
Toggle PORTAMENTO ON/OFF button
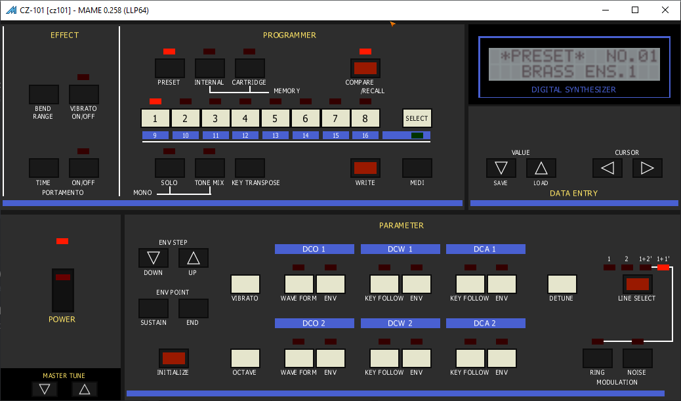[x=84, y=168]
